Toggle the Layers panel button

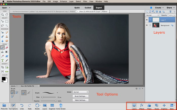(x=134, y=106)
